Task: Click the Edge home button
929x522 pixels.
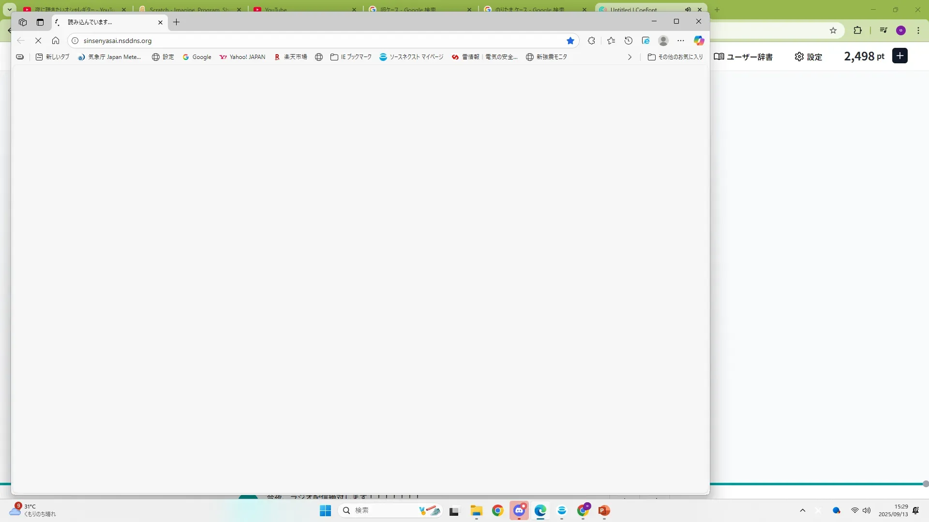Action: [56, 41]
